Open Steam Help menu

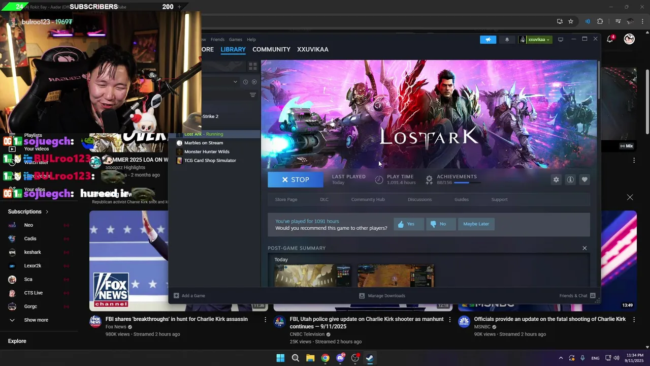coord(251,40)
